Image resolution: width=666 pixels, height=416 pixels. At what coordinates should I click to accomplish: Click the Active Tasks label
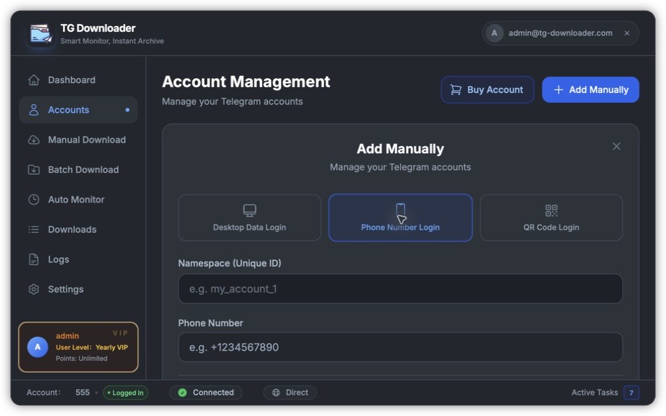(594, 393)
